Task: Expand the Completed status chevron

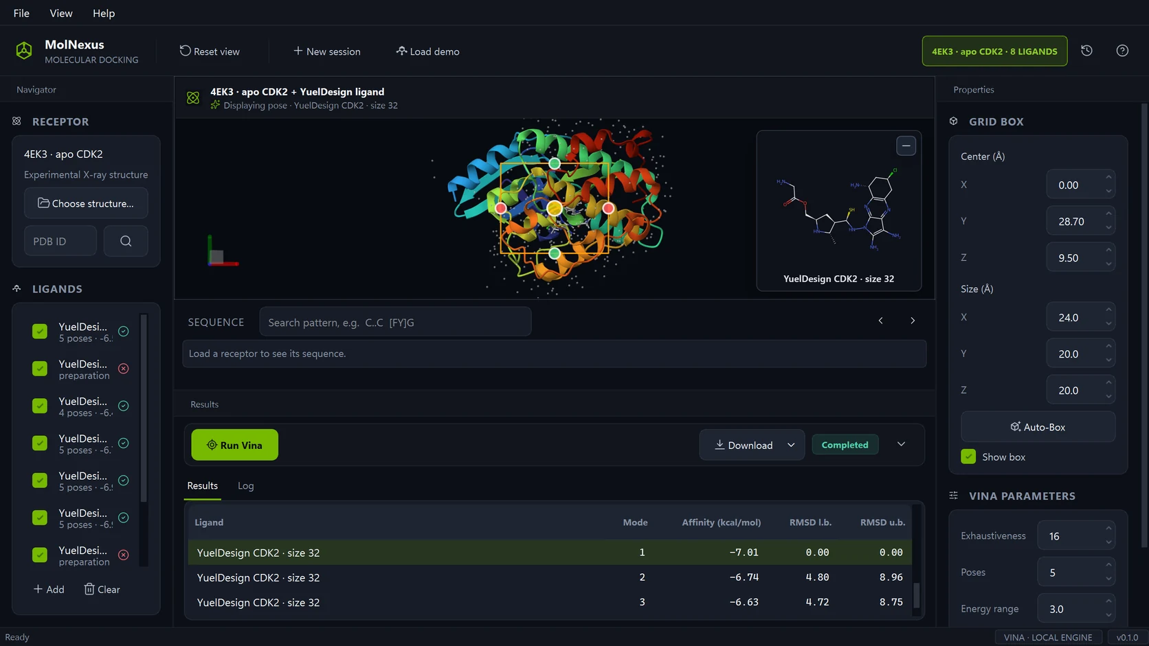Action: pos(901,444)
